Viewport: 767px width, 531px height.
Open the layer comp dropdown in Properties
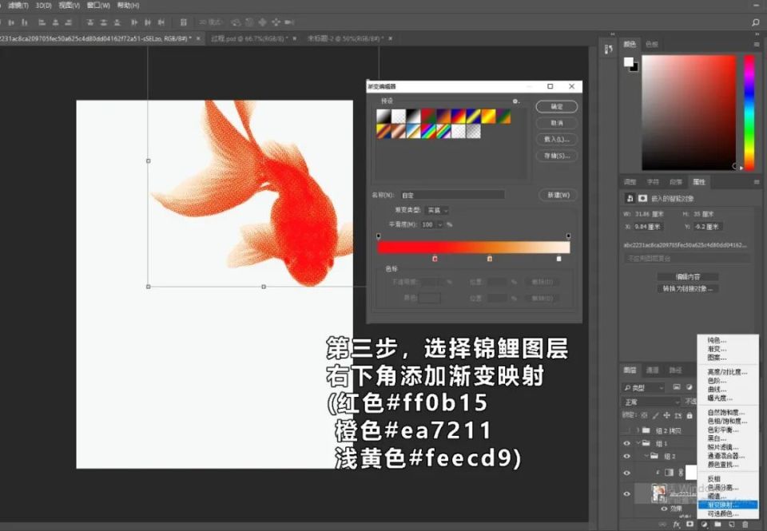[686, 258]
